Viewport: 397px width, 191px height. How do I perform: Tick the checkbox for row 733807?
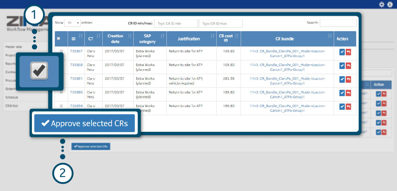61,51
